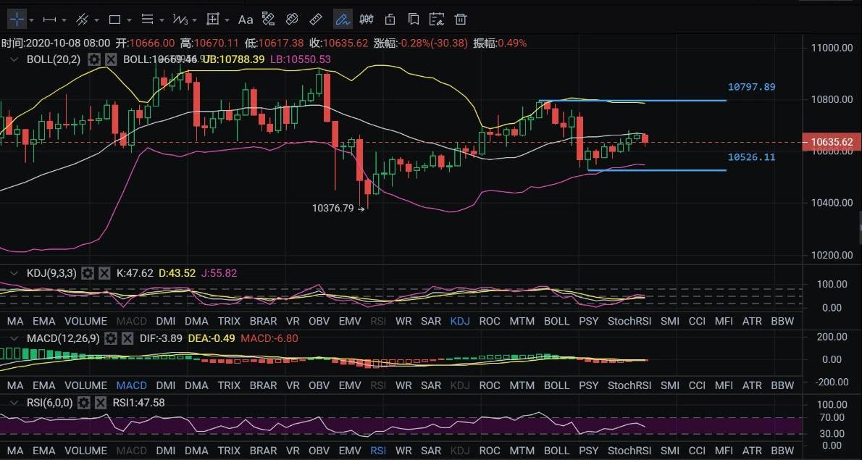Viewport: 862px width, 460px height.
Task: Click the trash icon to delete drawings
Action: coord(461,19)
